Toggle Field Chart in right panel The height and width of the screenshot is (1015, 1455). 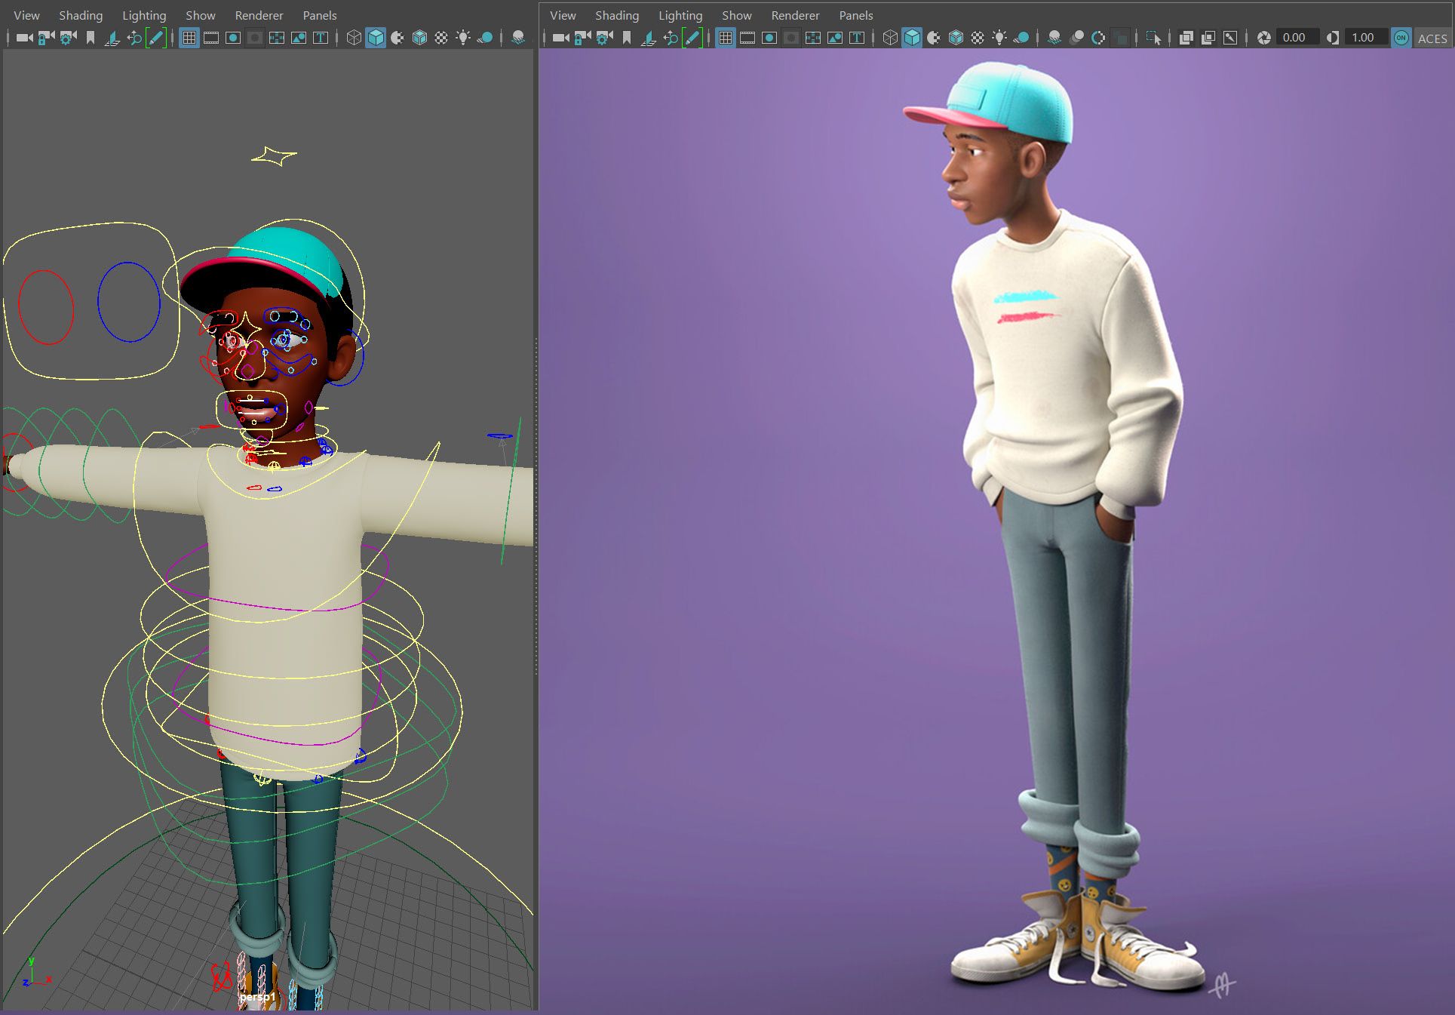813,38
